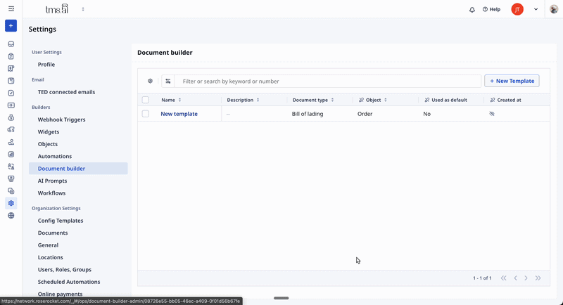Open Webhook Triggers
563x305 pixels.
coord(61,119)
